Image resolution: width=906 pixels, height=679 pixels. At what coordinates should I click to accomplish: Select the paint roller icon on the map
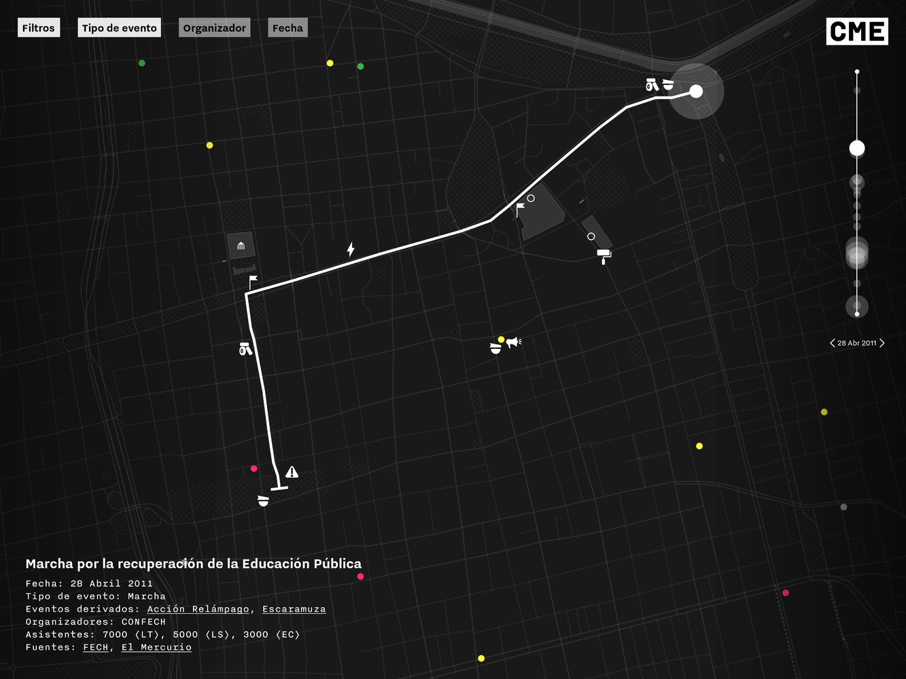(604, 256)
